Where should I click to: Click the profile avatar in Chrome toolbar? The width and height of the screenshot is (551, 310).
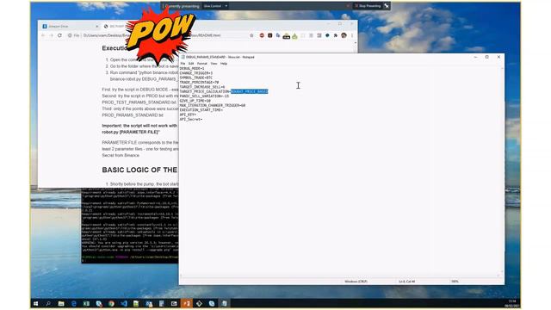[x=344, y=35]
